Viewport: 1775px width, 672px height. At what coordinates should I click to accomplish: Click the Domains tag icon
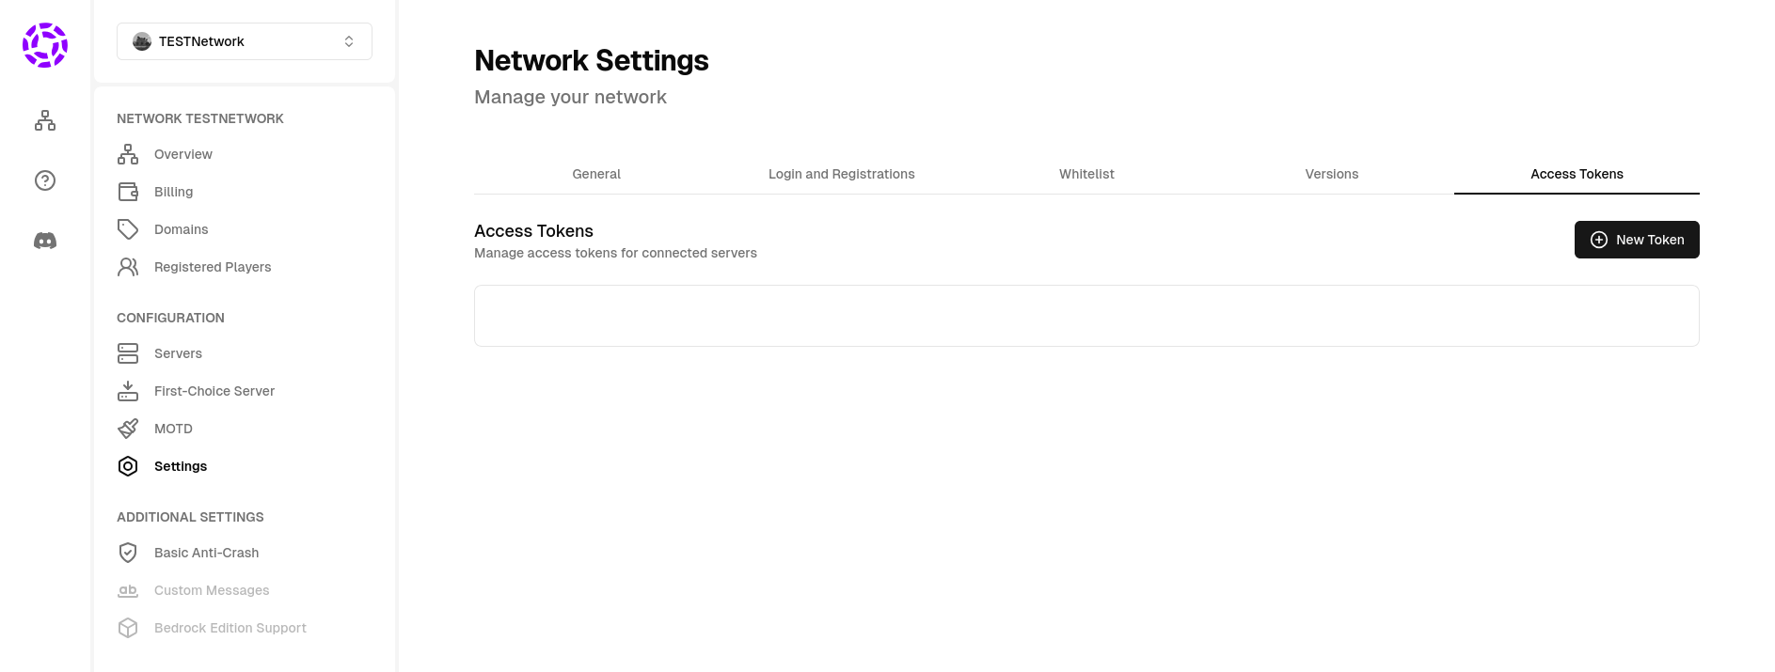point(128,229)
